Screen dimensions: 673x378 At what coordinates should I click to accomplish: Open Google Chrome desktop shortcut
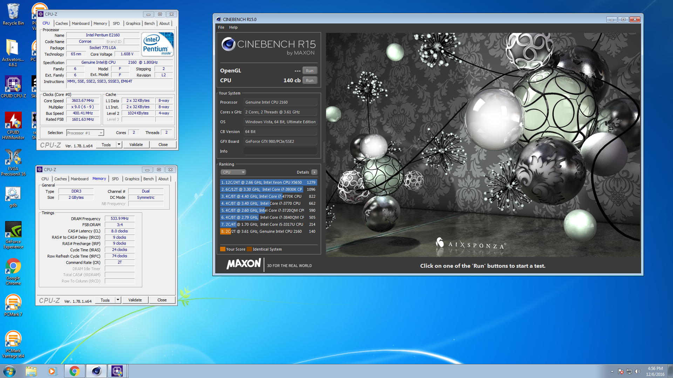(x=13, y=272)
